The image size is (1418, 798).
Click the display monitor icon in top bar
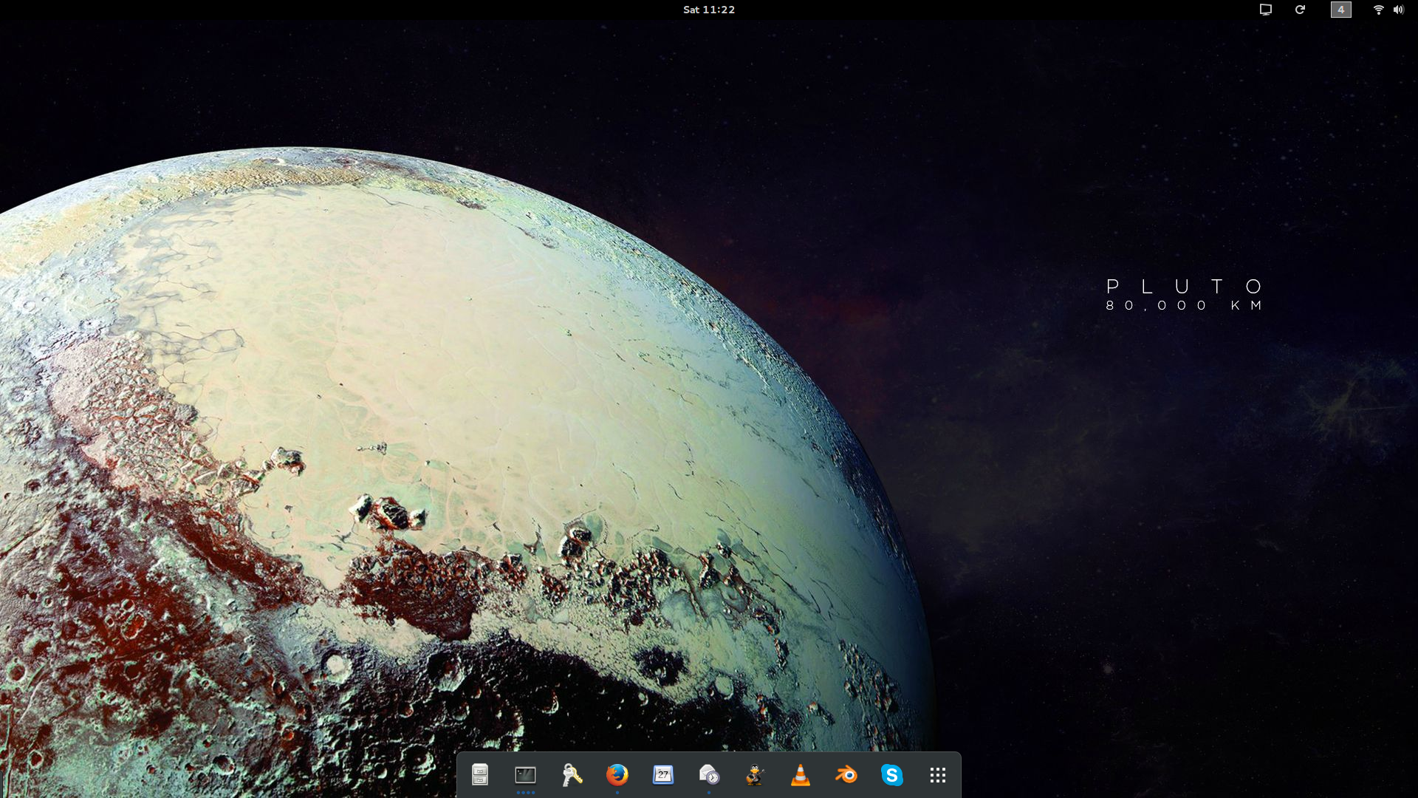[1265, 10]
